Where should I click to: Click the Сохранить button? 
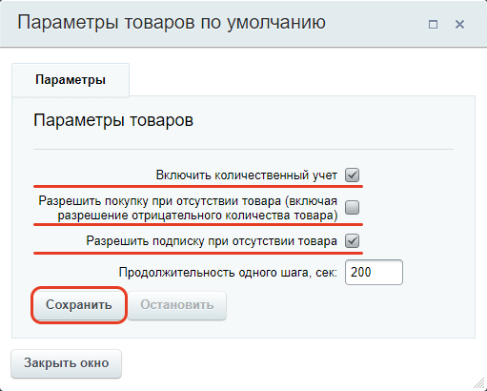79,305
